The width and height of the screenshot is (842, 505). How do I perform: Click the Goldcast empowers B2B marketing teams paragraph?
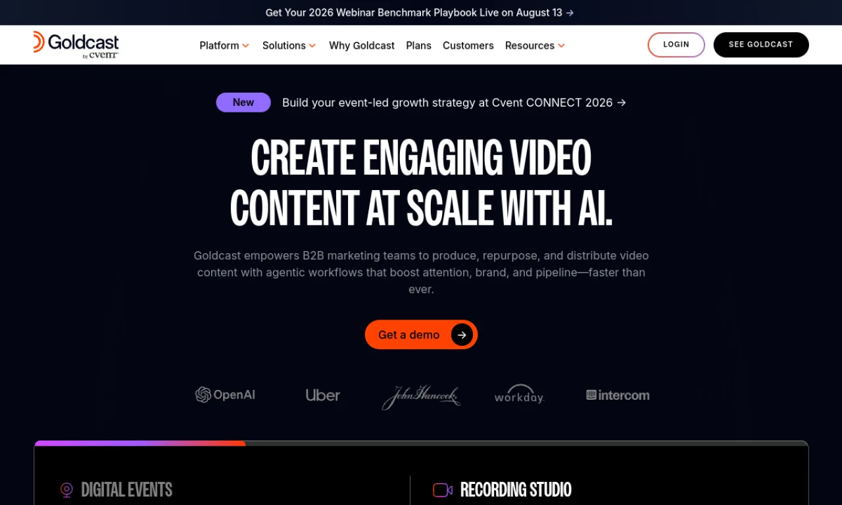click(x=421, y=272)
